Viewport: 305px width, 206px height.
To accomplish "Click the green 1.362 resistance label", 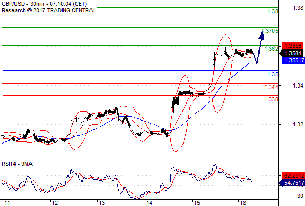I will (271, 49).
